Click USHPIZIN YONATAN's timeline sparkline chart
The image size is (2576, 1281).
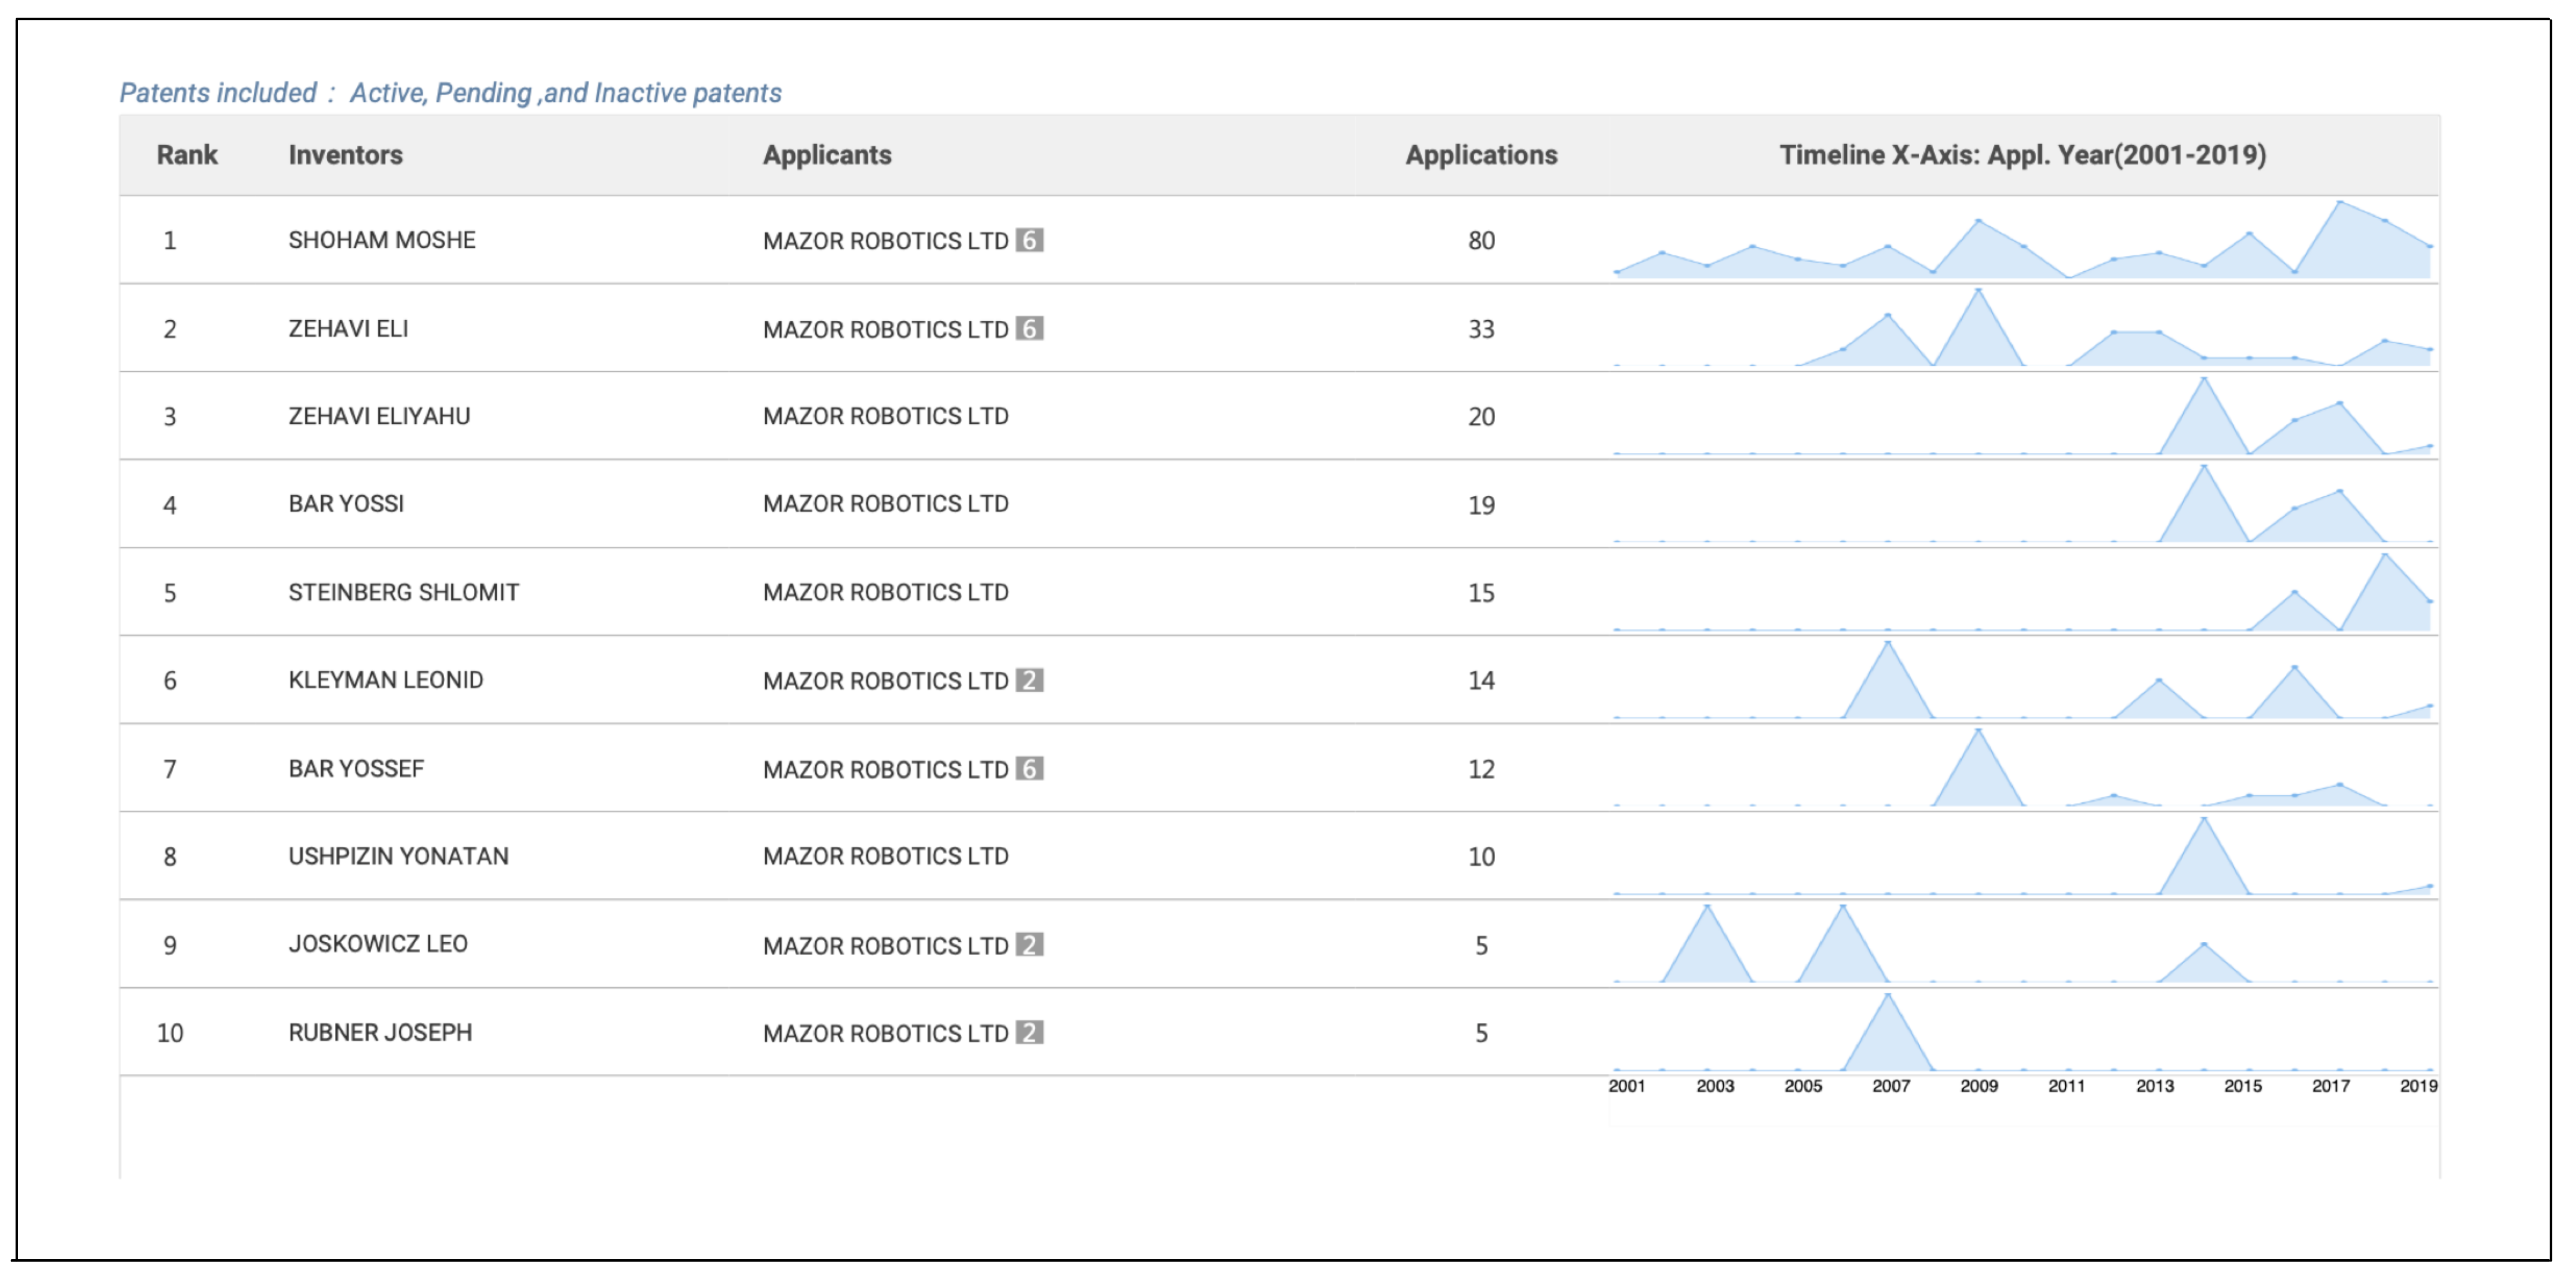click(x=2022, y=856)
